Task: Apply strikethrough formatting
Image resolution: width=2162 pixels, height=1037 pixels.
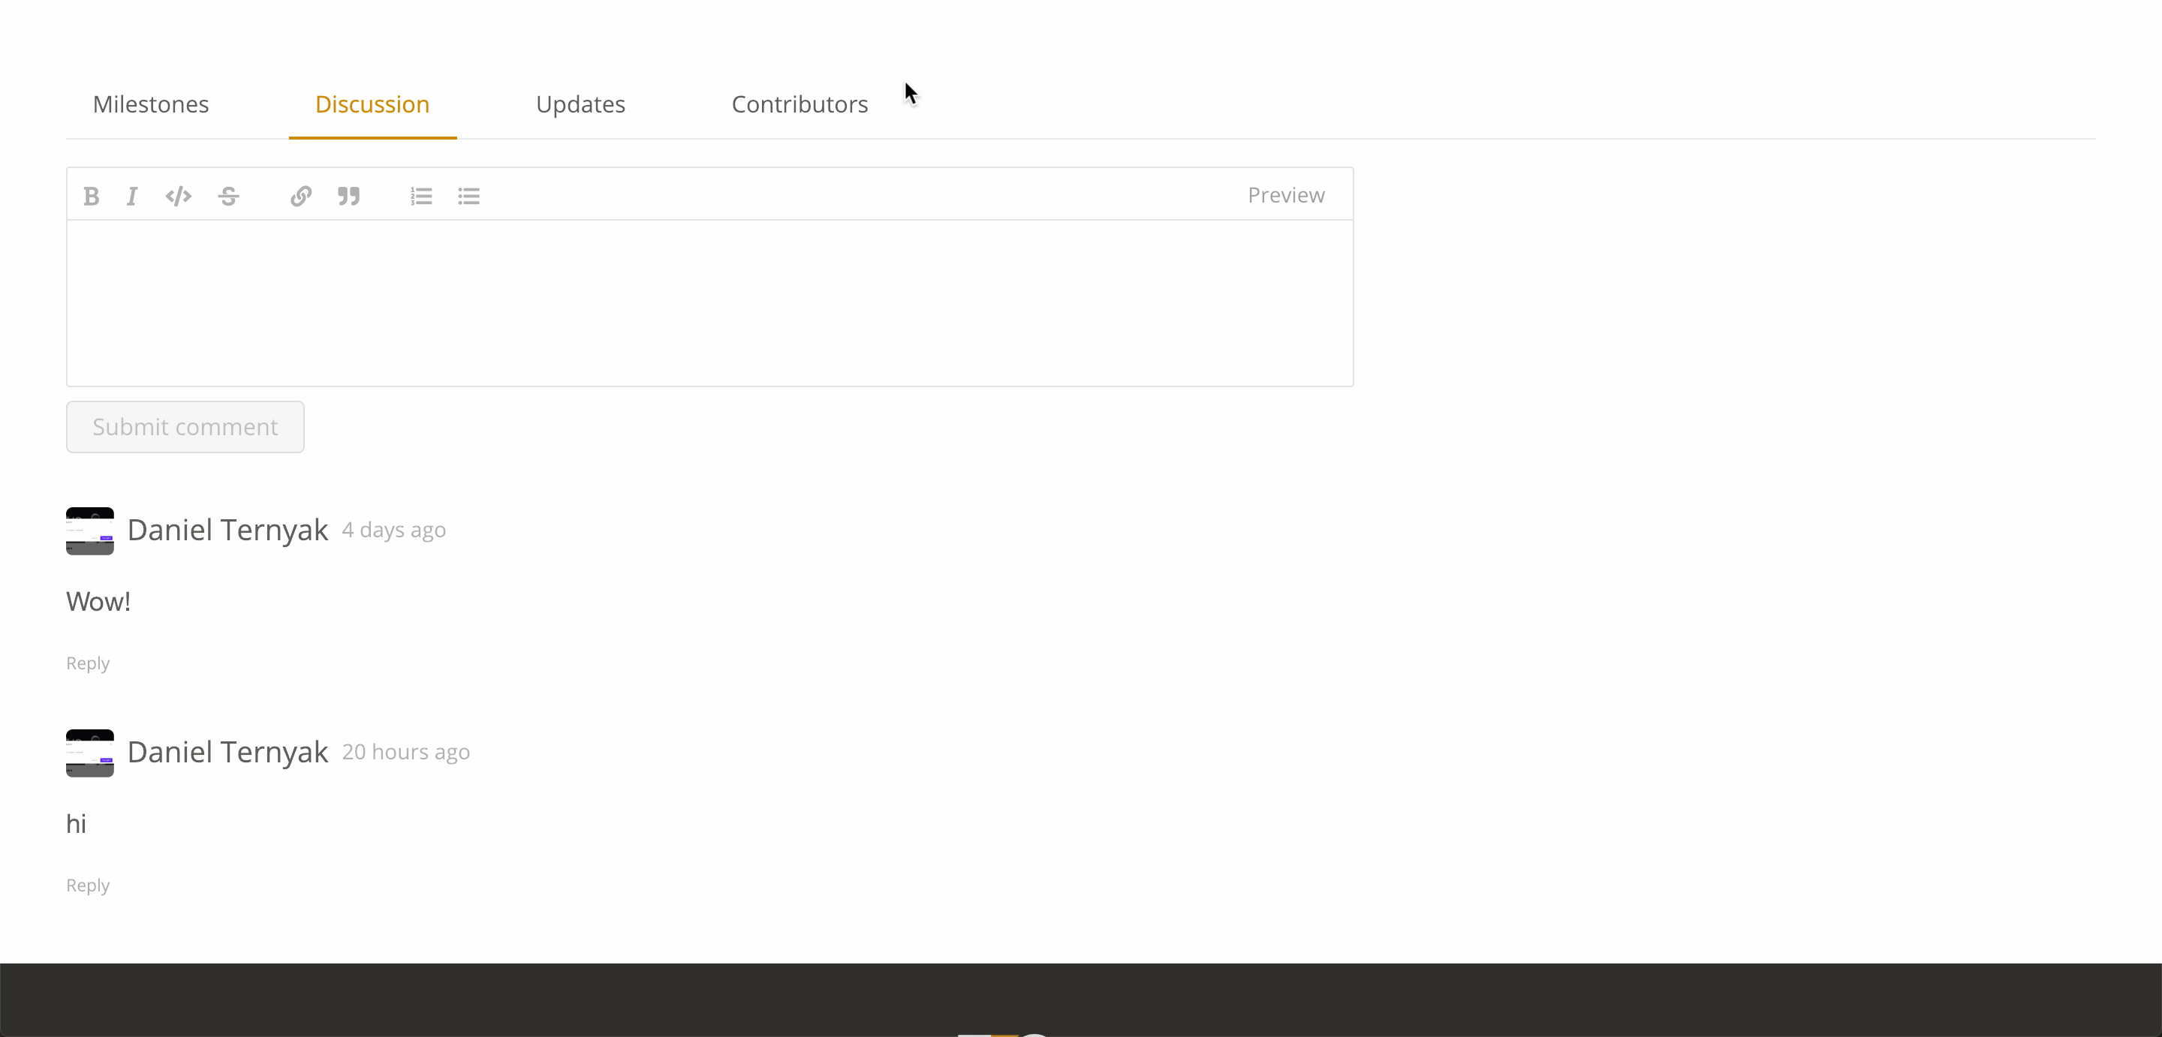Action: point(228,197)
